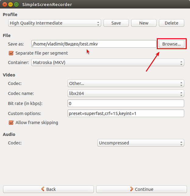190x196 pixels.
Task: Open the Video Codec dropdown showing Other...
Action: click(x=126, y=83)
